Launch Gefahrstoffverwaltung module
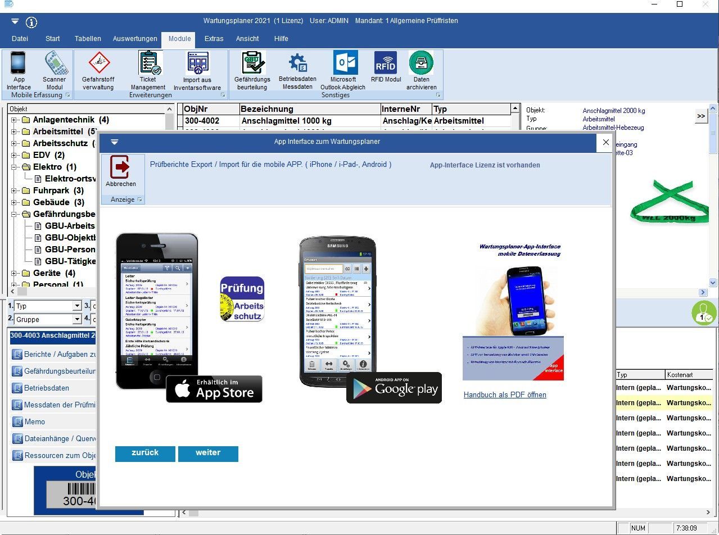This screenshot has height=535, width=719. (98, 70)
